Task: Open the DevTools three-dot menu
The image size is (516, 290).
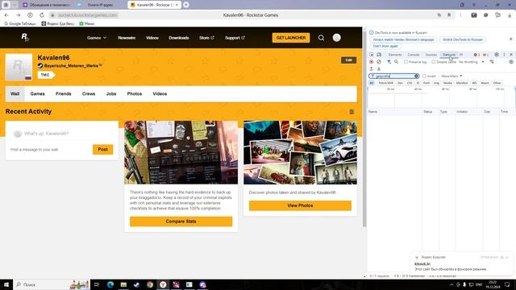Action: pos(504,55)
